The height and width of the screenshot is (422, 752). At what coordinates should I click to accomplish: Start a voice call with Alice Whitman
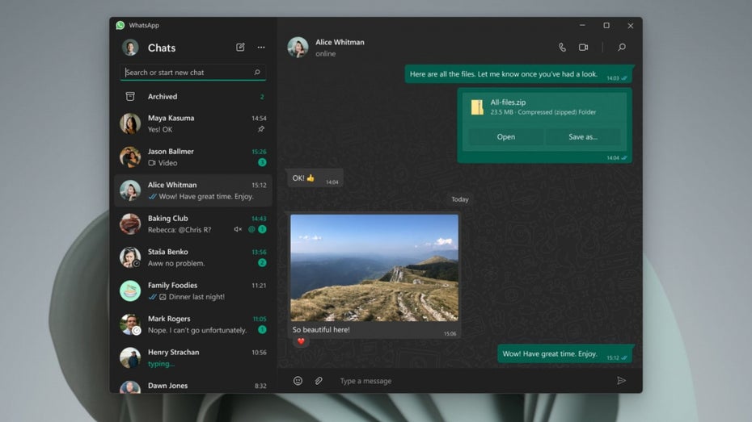tap(563, 48)
